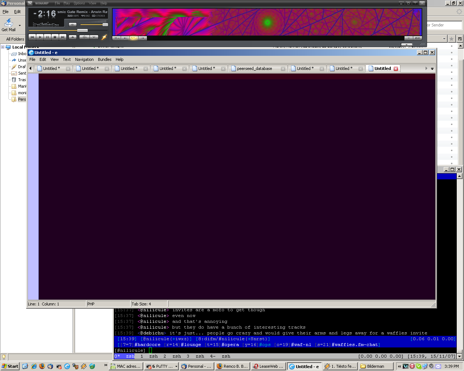Open Winamp visualization menu dropdown button
Image resolution: width=464 pixels, height=371 pixels.
tap(117, 38)
